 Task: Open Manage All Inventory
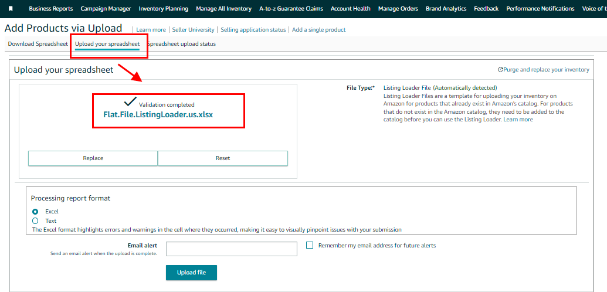point(224,9)
